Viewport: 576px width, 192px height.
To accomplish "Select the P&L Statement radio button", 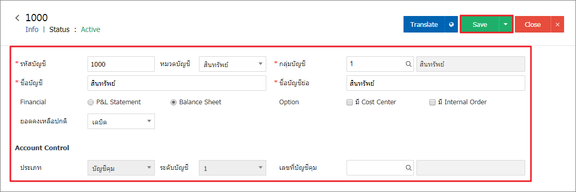I will tap(91, 102).
